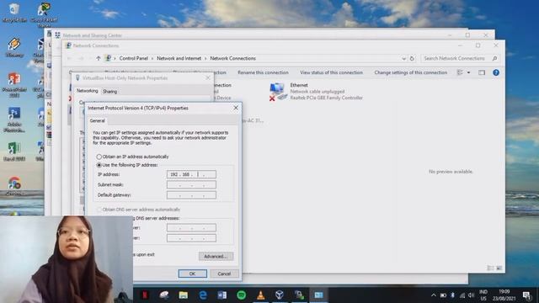
Task: Select the Adobe Photoshop desktop shortcut
Action: point(14,120)
